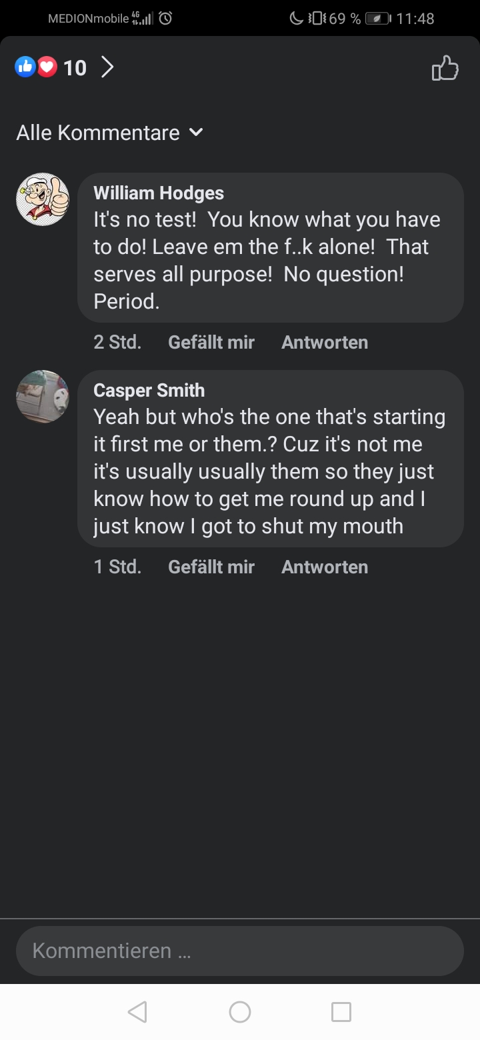Tap the Kommentieren text input field

[240, 951]
